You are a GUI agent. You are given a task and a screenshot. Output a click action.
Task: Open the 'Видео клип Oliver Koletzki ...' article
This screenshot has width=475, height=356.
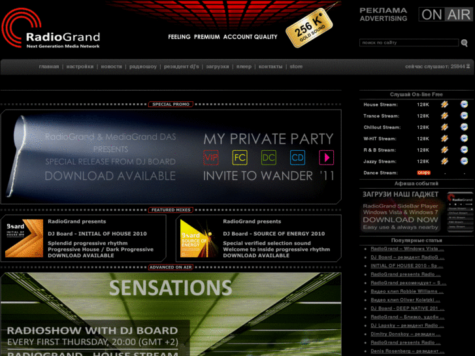[405, 300]
